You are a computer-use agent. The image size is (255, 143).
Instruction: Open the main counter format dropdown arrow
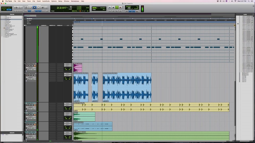[x=67, y=8]
